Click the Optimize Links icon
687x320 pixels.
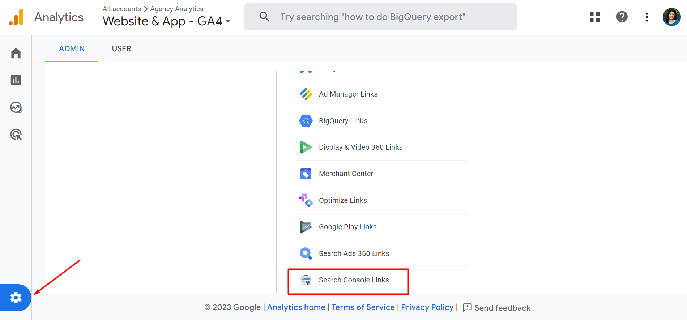pyautogui.click(x=306, y=200)
